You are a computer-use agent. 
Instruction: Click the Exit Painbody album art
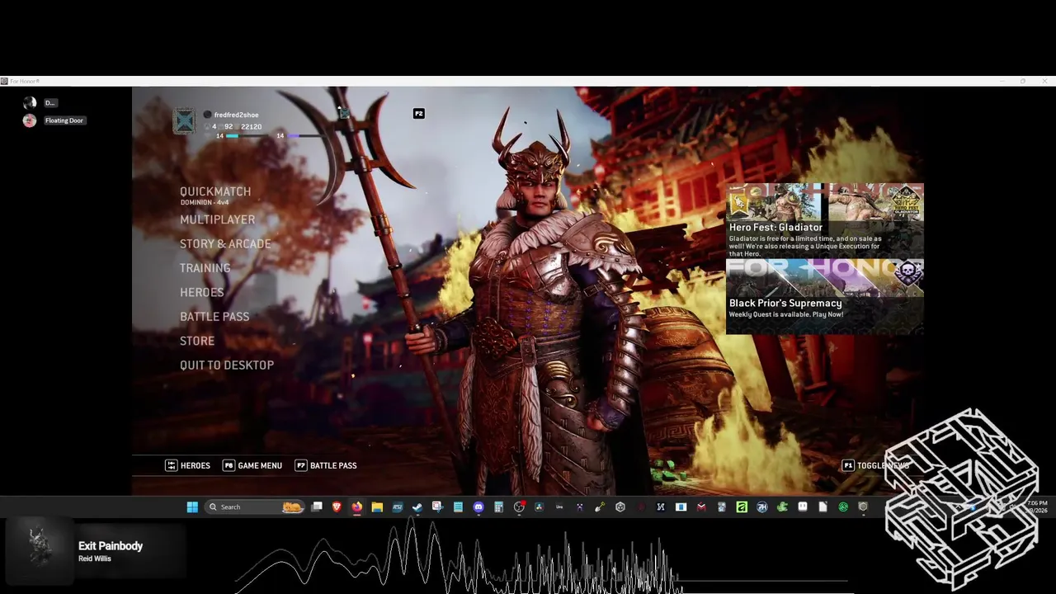tap(39, 551)
